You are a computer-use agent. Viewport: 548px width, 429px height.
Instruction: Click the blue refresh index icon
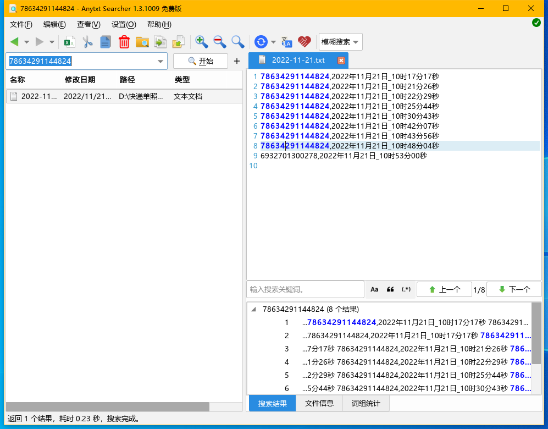tap(261, 42)
